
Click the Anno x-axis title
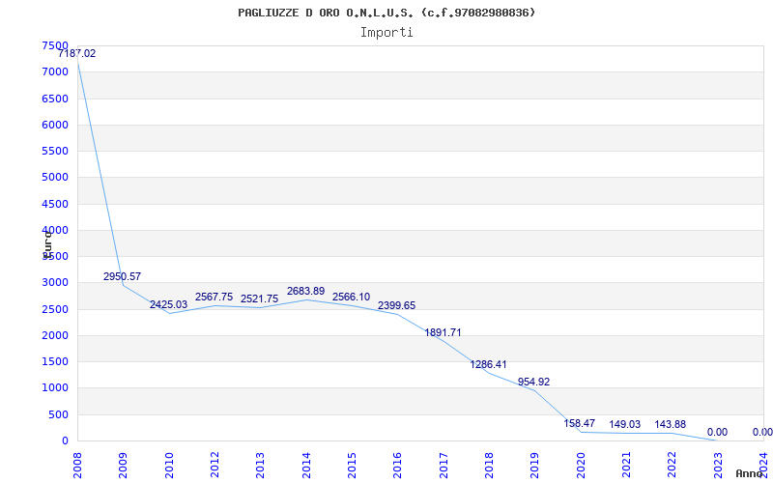click(x=749, y=473)
